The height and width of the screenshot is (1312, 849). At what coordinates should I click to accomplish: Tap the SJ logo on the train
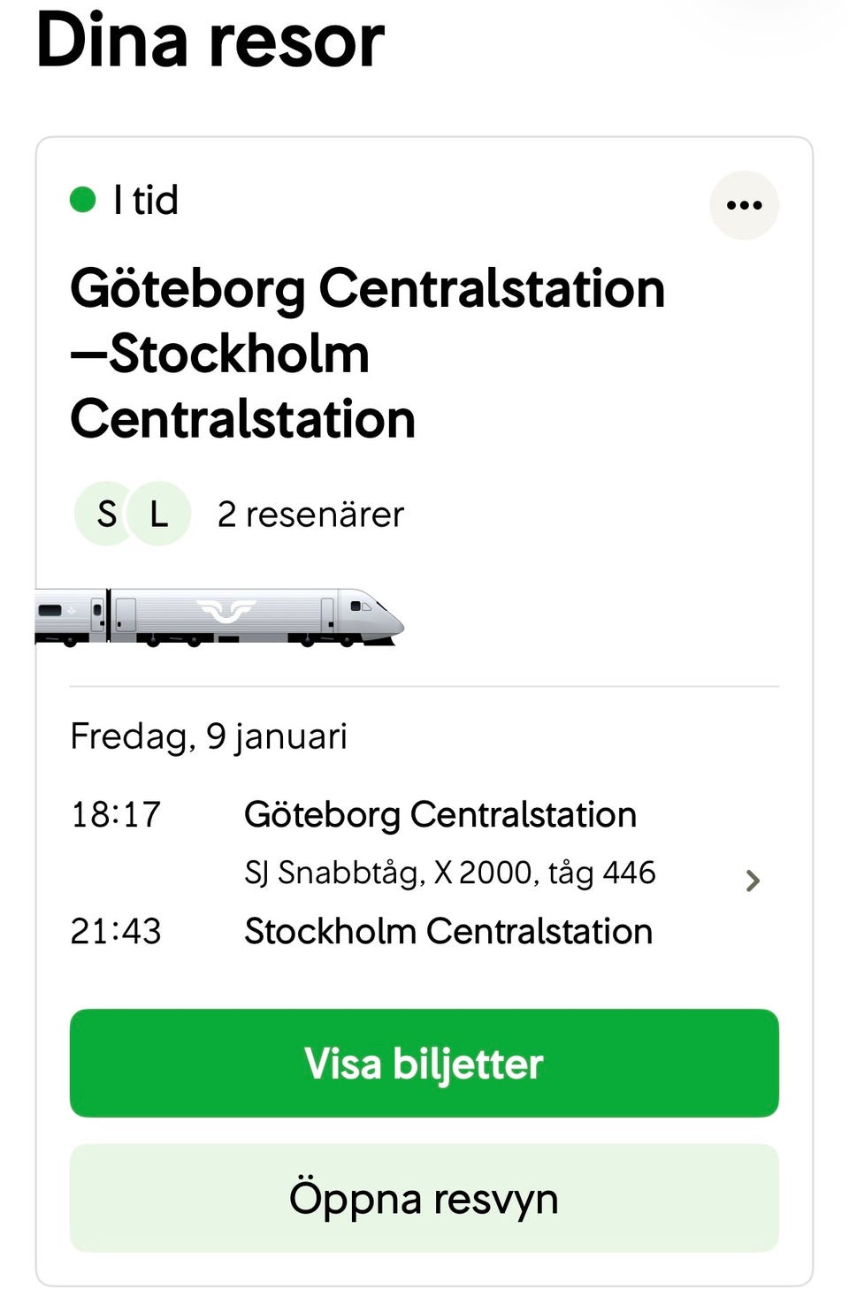226,611
